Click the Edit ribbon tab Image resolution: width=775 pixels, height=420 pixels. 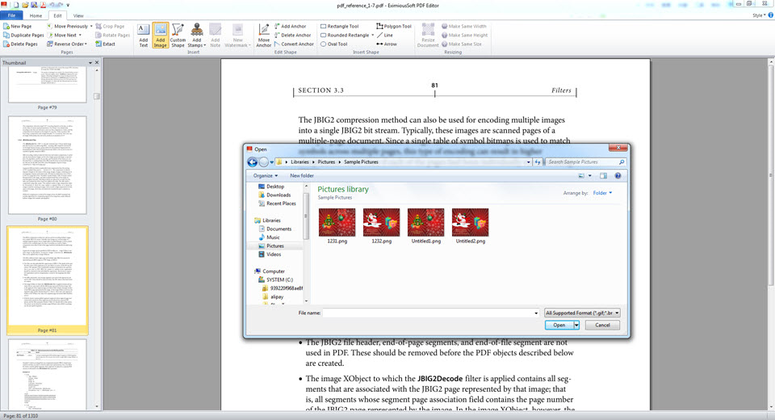[57, 16]
